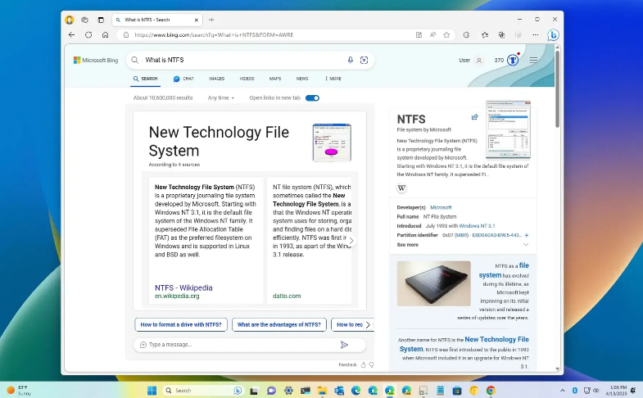Send message with the arrow icon
643x398 pixels.
344,345
